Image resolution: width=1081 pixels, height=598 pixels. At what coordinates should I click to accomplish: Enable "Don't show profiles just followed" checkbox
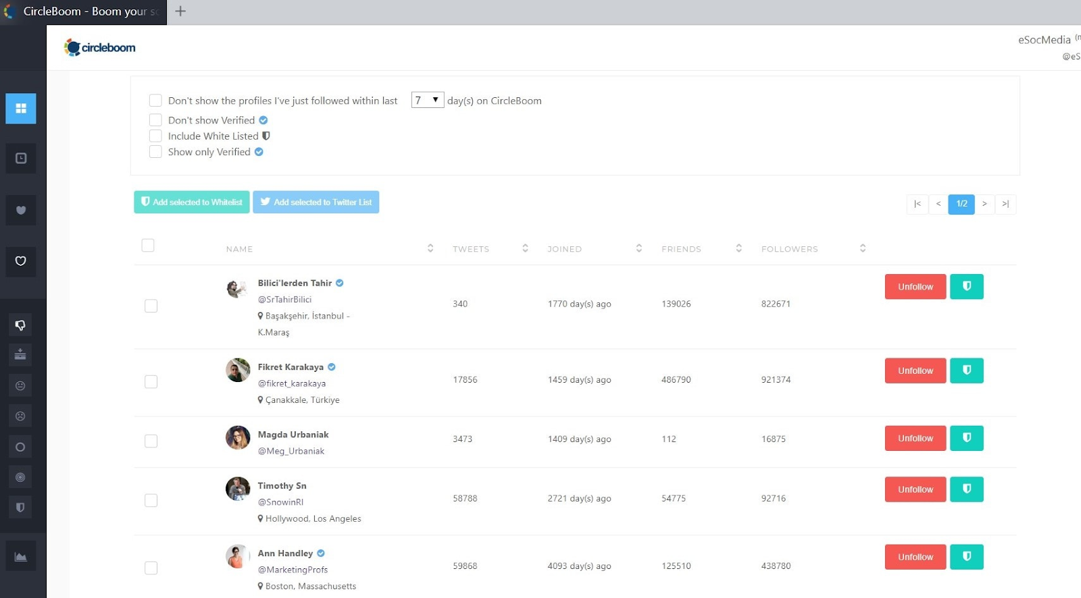pyautogui.click(x=155, y=101)
